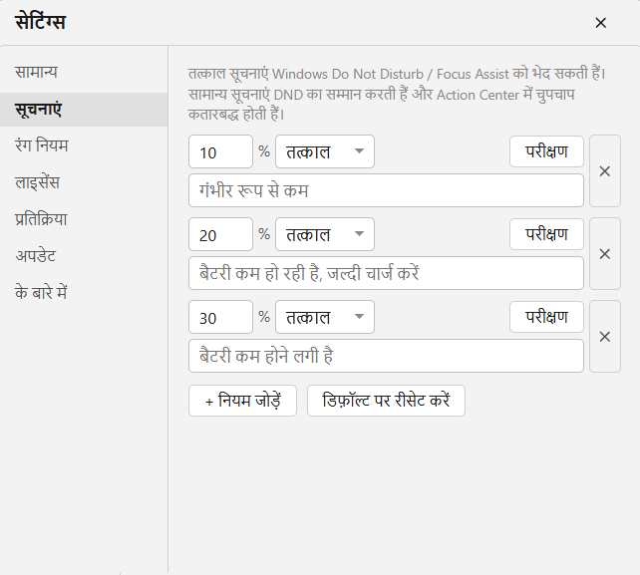Add a rule with + नियम जोड़ें
The height and width of the screenshot is (575, 640).
[x=242, y=401]
